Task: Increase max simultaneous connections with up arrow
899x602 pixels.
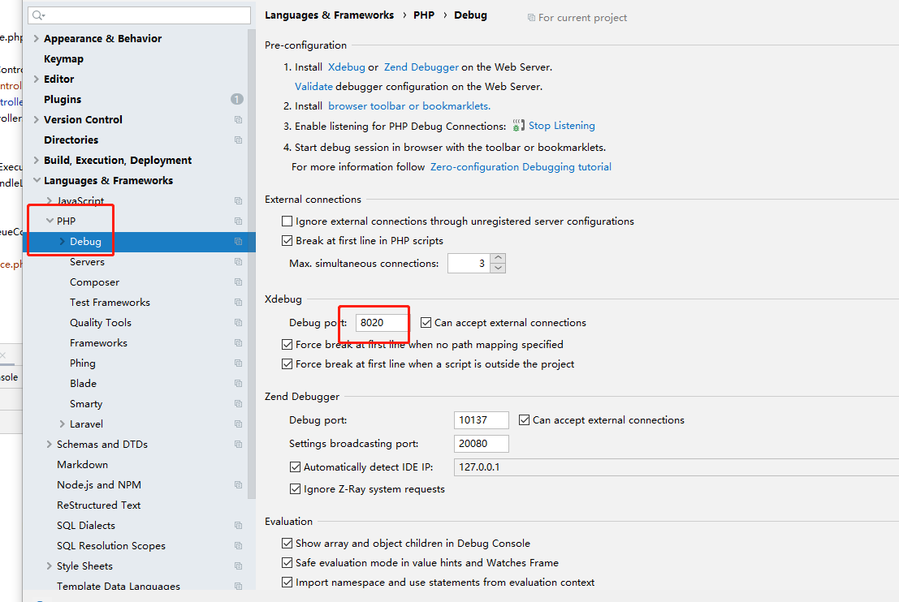Action: [498, 259]
